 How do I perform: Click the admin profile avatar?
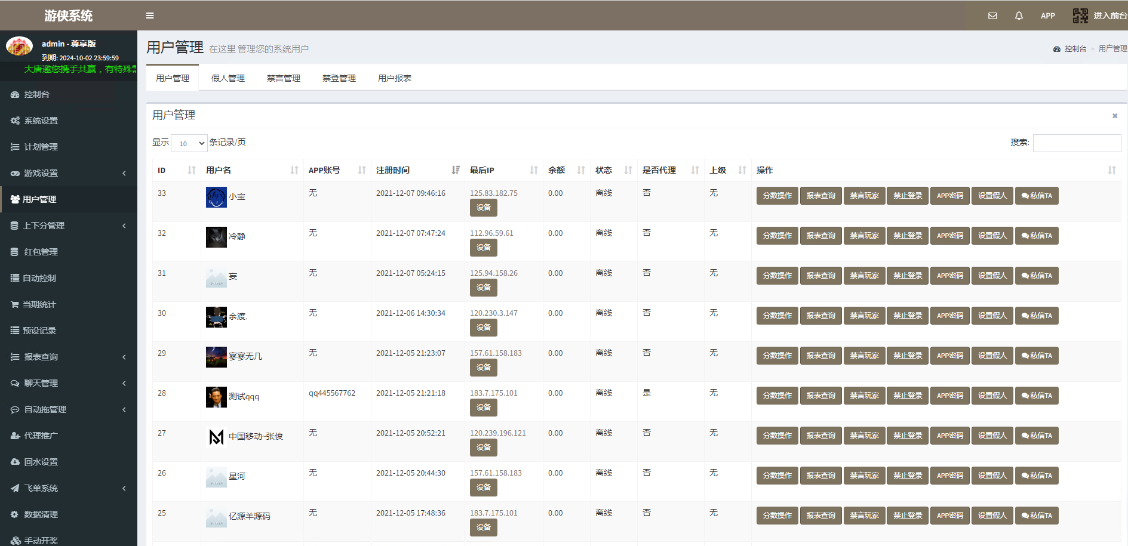tap(19, 46)
